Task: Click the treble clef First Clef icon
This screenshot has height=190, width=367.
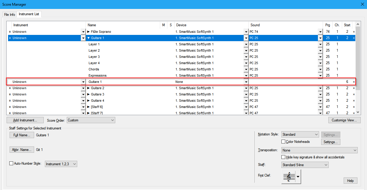Action: 289,177
